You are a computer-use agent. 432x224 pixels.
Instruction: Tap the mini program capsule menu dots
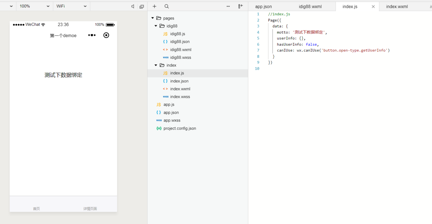(92, 35)
